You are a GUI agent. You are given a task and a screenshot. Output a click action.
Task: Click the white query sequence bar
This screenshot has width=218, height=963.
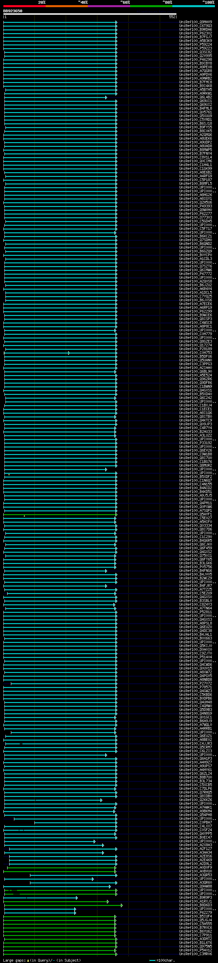tap(90, 14)
